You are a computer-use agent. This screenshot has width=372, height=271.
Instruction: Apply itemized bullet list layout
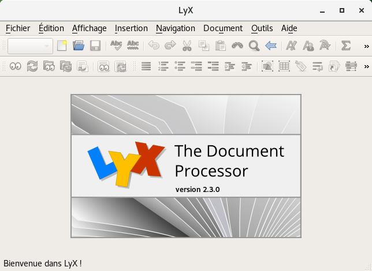tap(180, 66)
